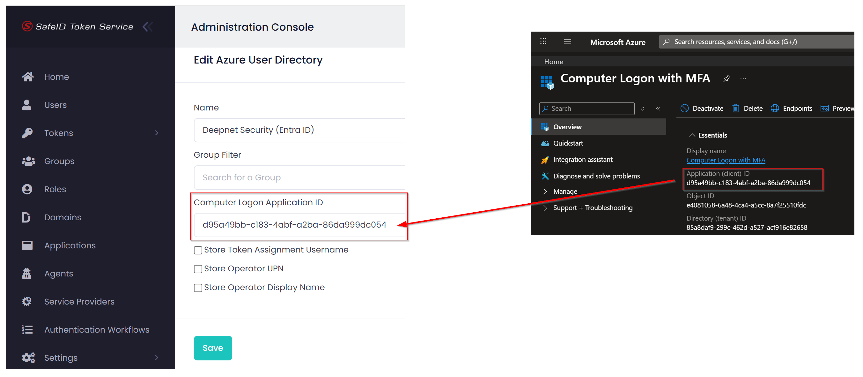Expand the Manage section in Azure
Image resolution: width=863 pixels, height=377 pixels.
click(x=545, y=192)
